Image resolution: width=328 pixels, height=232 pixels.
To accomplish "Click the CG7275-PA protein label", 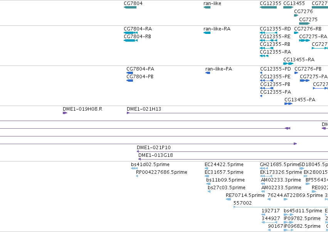I will pos(314,77).
